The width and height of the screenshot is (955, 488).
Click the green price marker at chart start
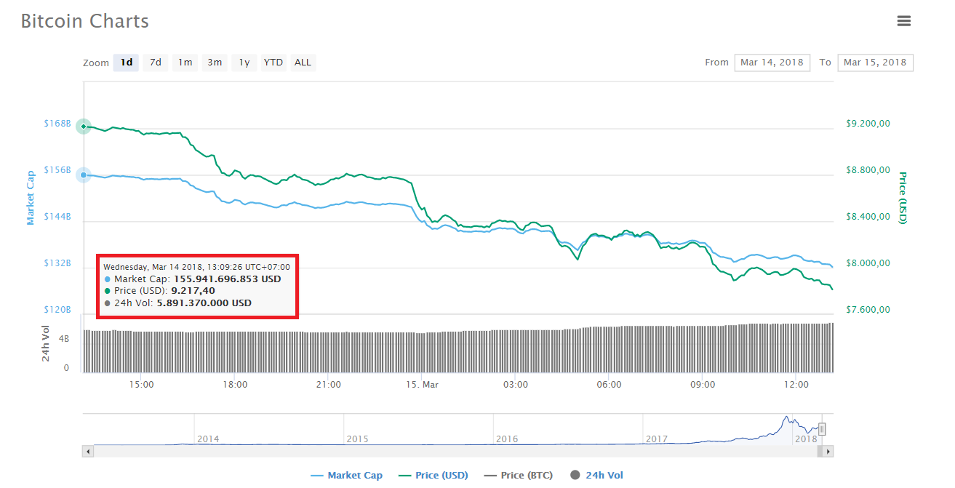[x=84, y=127]
